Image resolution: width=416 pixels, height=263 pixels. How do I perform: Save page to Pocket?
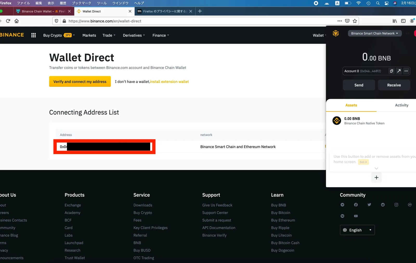pos(347,21)
